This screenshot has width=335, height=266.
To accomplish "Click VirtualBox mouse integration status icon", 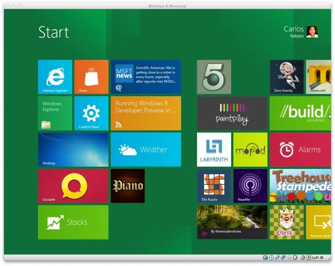I will click(x=303, y=258).
